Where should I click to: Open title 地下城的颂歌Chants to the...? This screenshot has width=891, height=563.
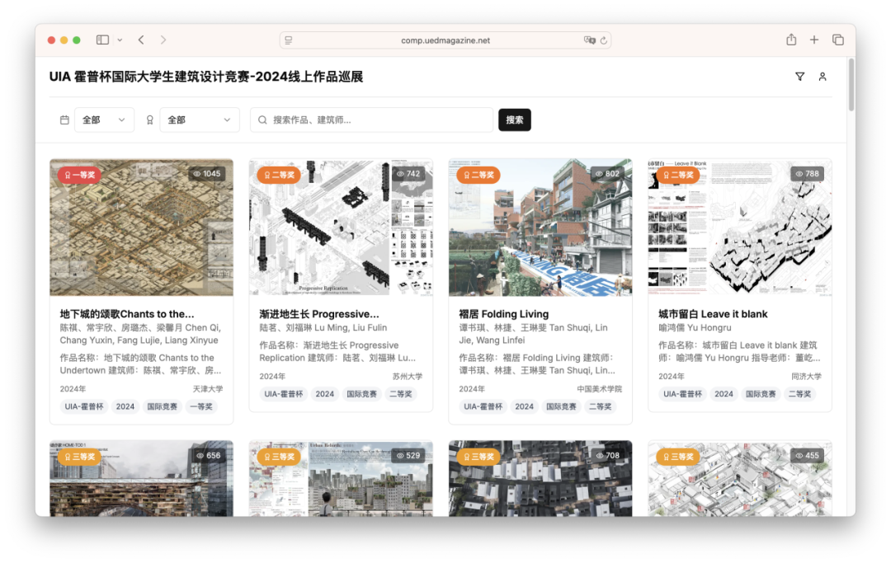[127, 314]
